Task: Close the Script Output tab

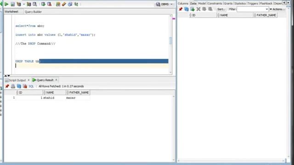Action: coord(28,80)
